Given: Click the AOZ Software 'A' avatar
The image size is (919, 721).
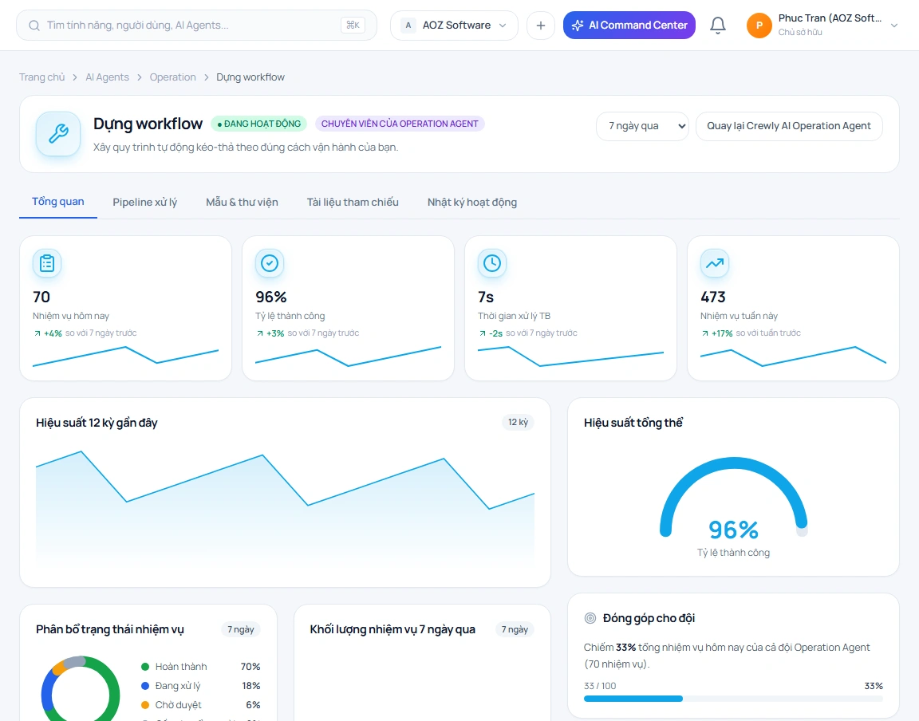Looking at the screenshot, I should pyautogui.click(x=408, y=26).
